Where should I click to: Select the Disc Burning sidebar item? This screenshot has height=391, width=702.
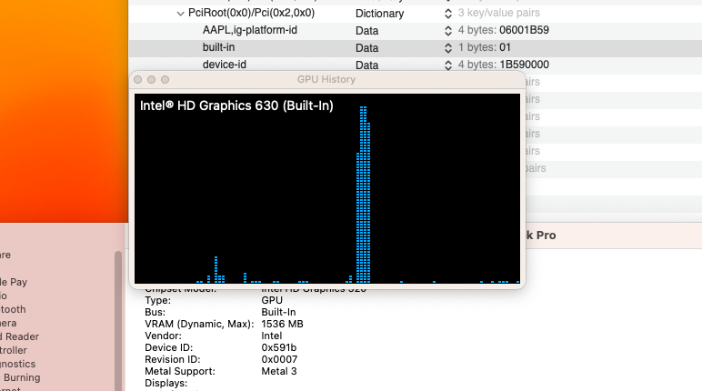[x=22, y=377]
